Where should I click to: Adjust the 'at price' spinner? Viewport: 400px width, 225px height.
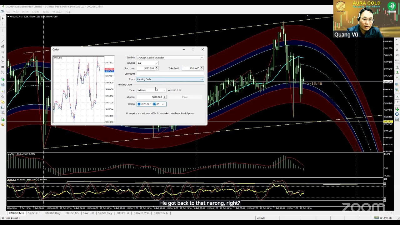point(164,97)
